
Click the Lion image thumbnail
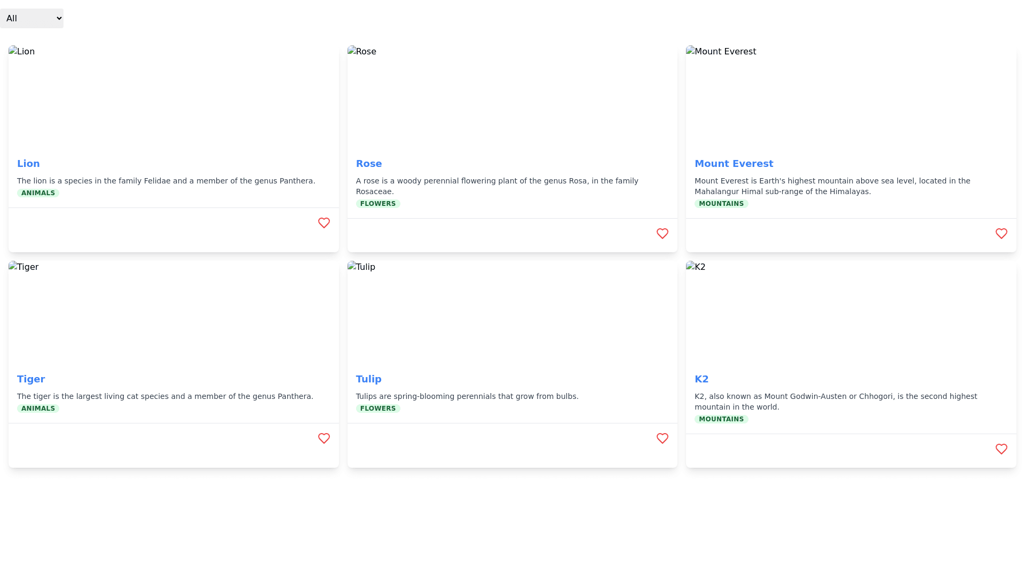pos(174,97)
